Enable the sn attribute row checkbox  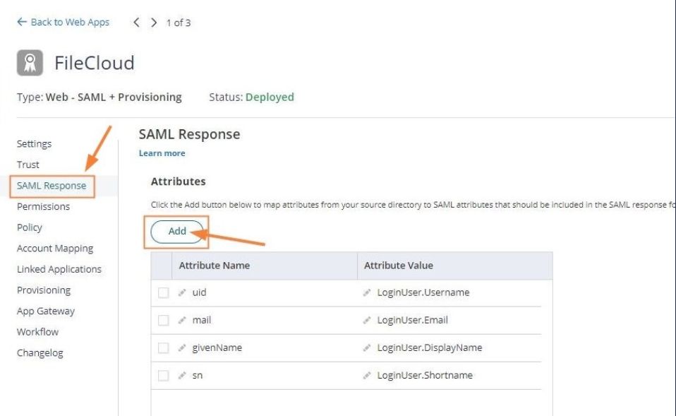tap(163, 376)
